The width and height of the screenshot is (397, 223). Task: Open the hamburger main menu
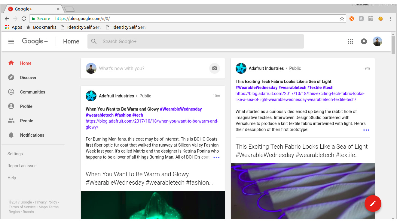pyautogui.click(x=11, y=42)
